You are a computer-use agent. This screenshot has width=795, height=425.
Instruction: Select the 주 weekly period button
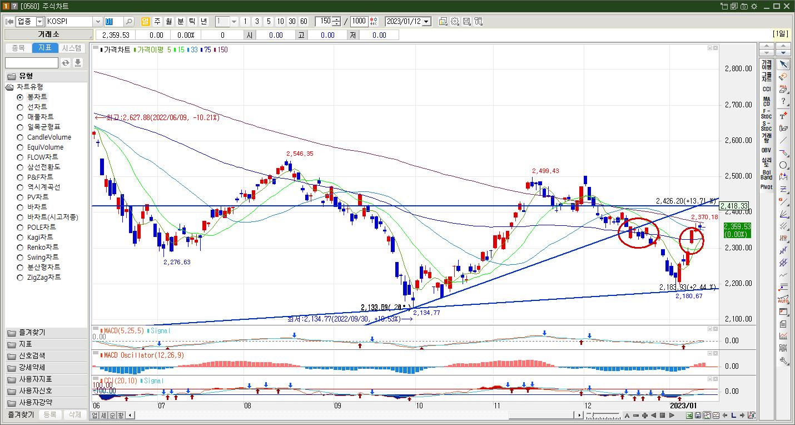157,21
